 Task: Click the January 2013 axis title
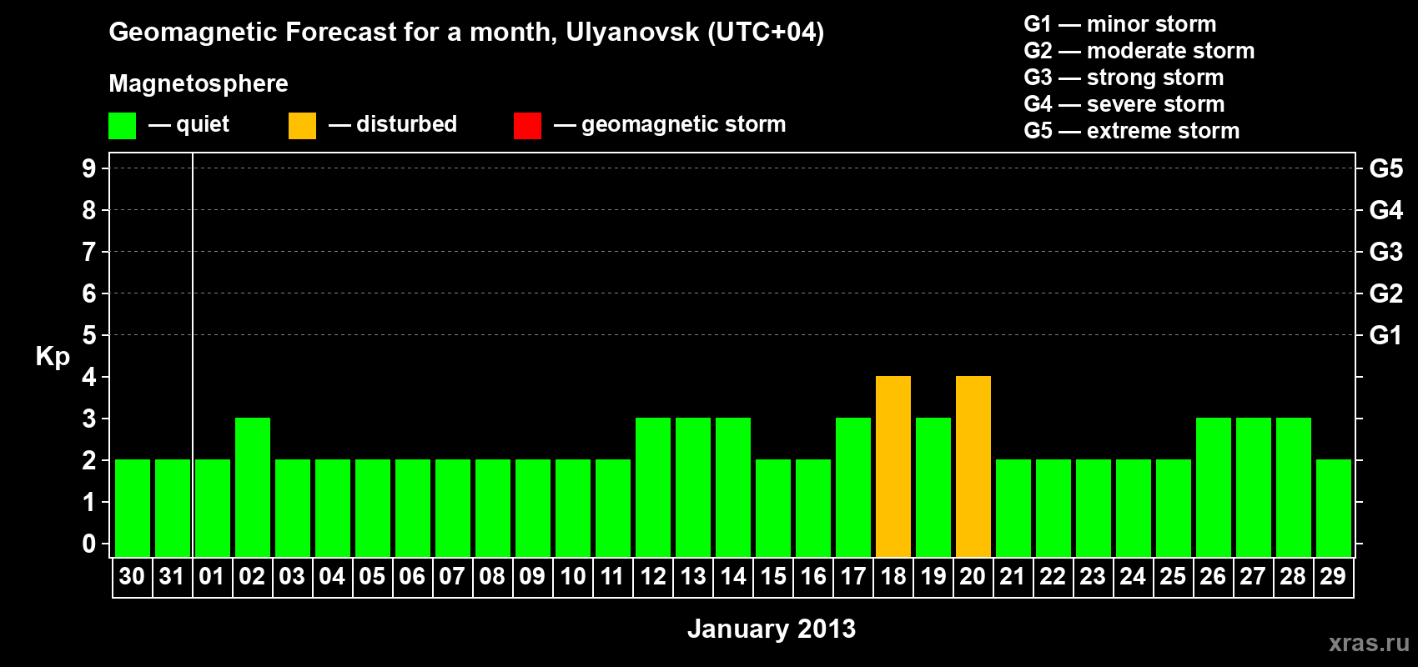pyautogui.click(x=772, y=629)
